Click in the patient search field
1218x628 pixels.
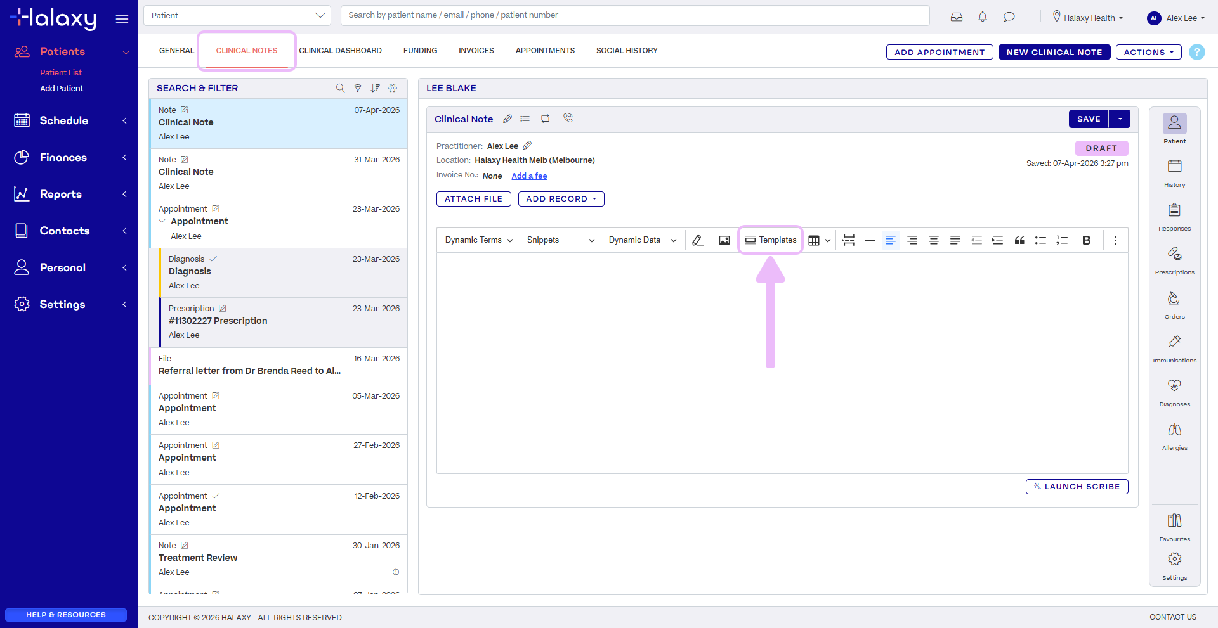pyautogui.click(x=635, y=15)
